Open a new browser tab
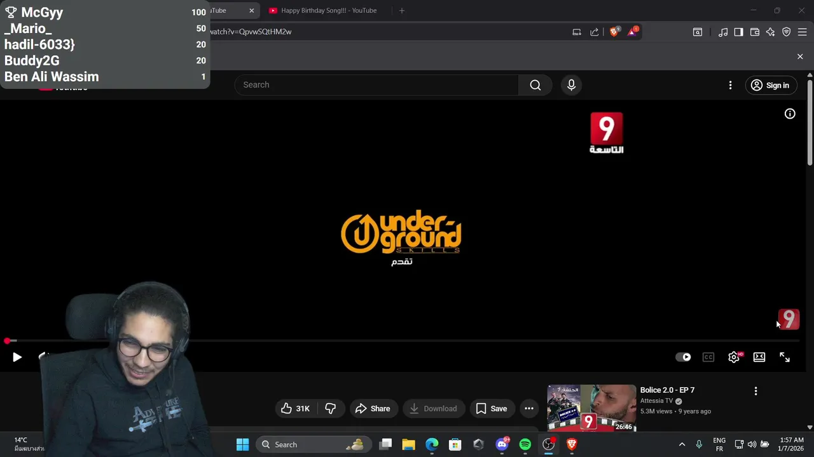814x457 pixels. 401,11
